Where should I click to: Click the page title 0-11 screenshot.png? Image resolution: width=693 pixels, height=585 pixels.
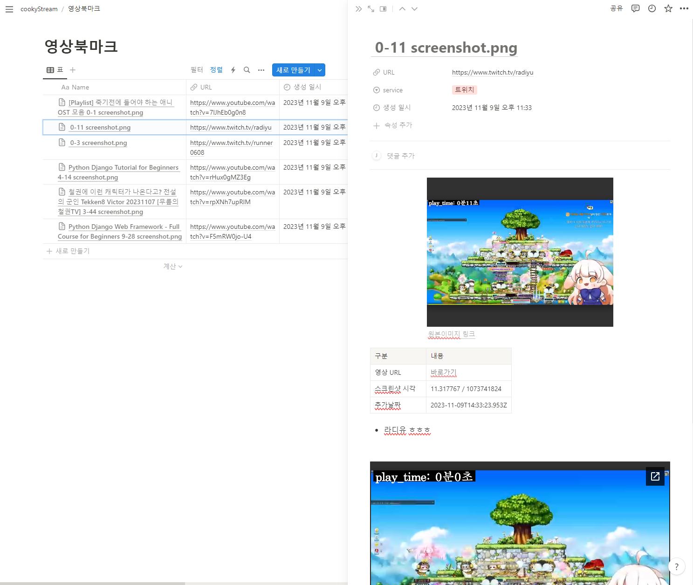[x=446, y=48]
